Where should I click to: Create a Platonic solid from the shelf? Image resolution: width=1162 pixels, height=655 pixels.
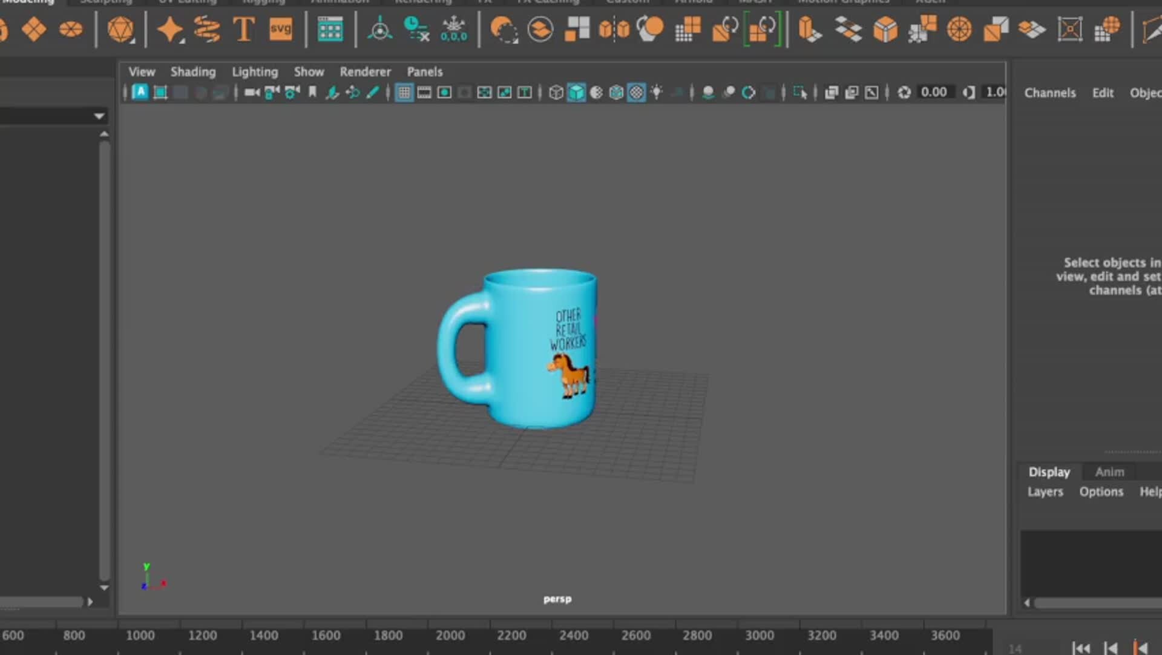point(122,28)
